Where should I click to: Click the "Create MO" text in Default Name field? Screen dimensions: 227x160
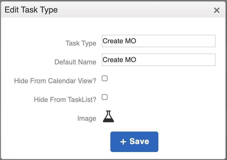click(x=119, y=60)
